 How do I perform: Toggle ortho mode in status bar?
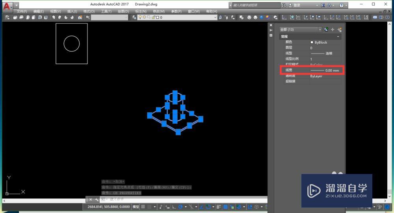pyautogui.click(x=174, y=207)
